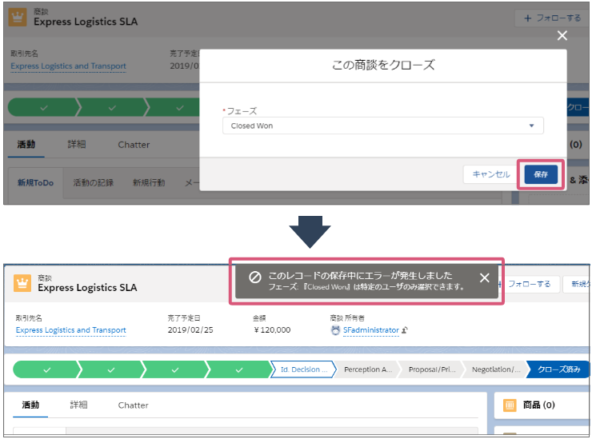Select the Perception A... stage in path

click(367, 369)
